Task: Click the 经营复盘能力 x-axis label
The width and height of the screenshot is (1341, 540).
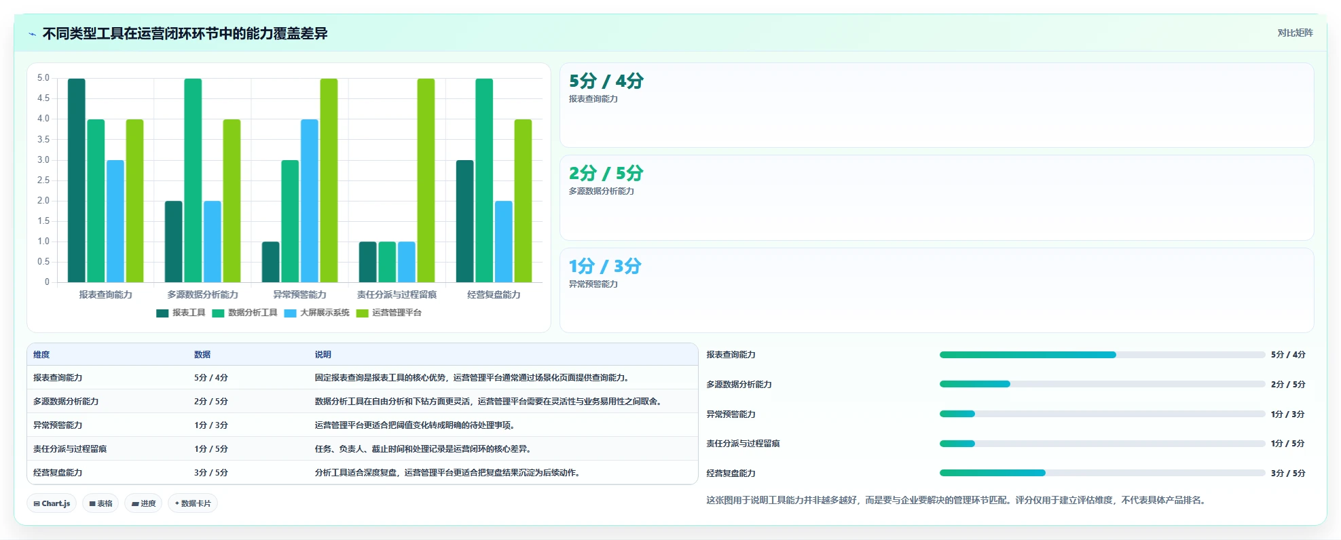Action: pyautogui.click(x=494, y=294)
